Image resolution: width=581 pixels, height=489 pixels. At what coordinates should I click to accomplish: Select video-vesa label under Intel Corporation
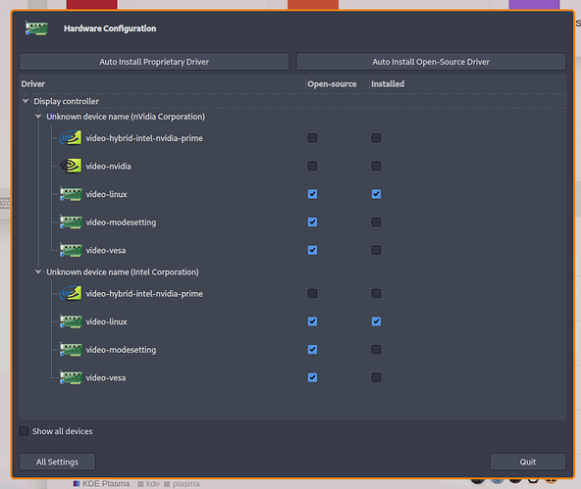coord(106,378)
